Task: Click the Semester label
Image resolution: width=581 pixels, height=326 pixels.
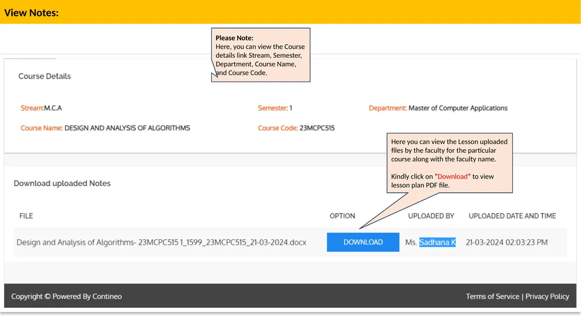Action: click(x=273, y=108)
